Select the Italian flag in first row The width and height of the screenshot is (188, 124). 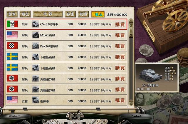[x=12, y=24]
